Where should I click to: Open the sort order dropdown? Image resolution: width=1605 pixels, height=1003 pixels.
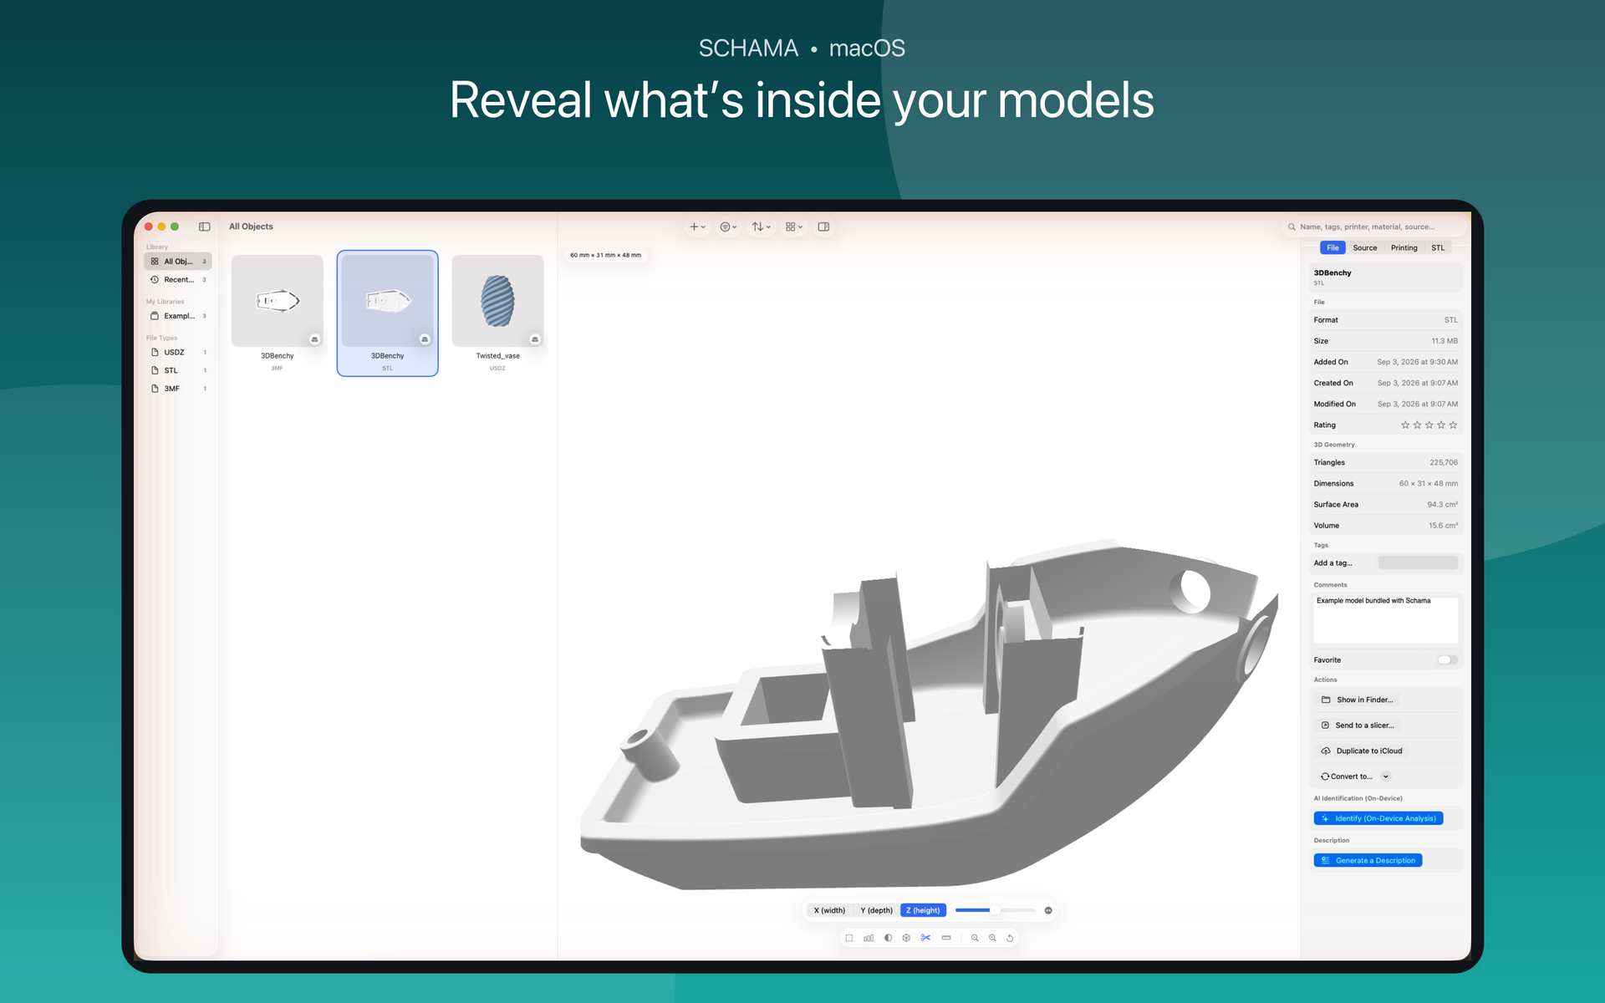click(x=761, y=227)
